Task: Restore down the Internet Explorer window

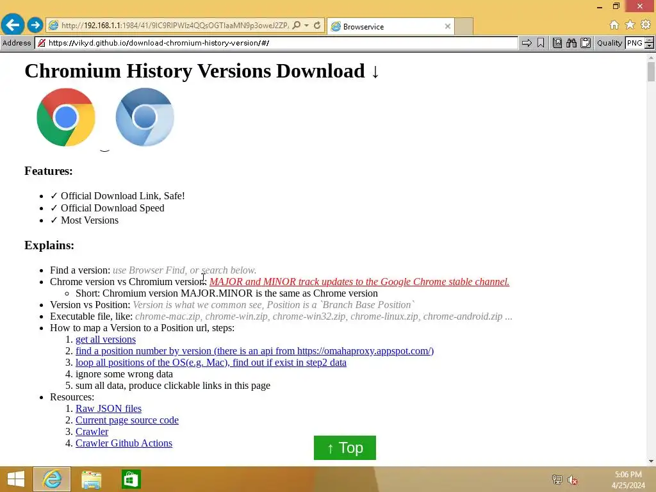Action: click(616, 6)
